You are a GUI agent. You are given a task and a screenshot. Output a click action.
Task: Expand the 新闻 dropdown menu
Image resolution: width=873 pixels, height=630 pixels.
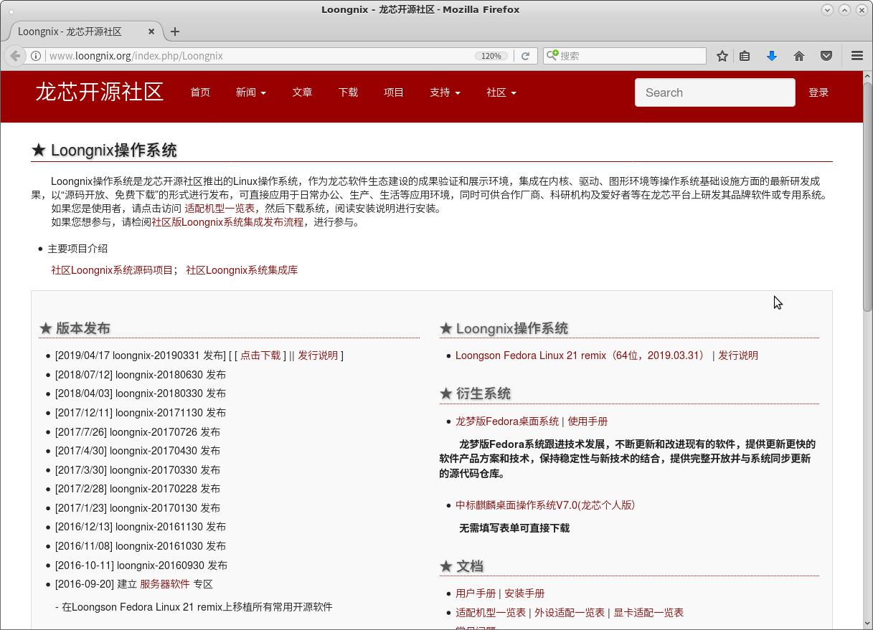coord(251,92)
